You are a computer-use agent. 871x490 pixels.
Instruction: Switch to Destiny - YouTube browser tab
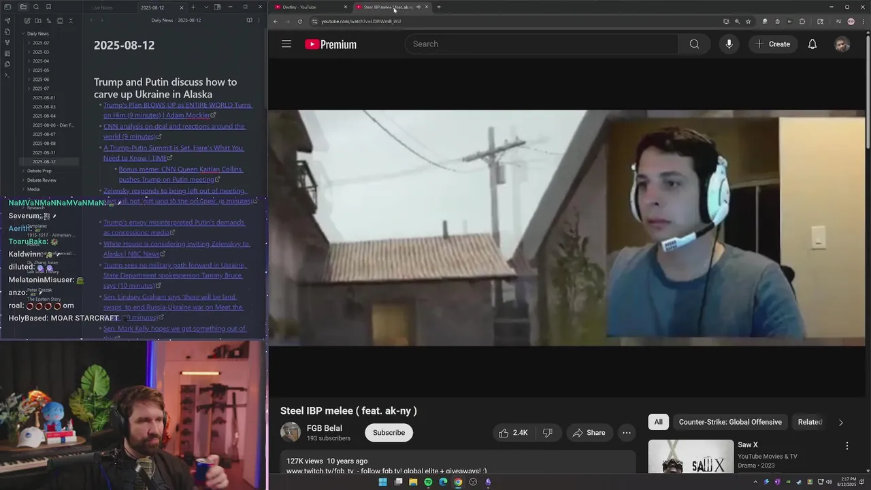click(x=310, y=7)
